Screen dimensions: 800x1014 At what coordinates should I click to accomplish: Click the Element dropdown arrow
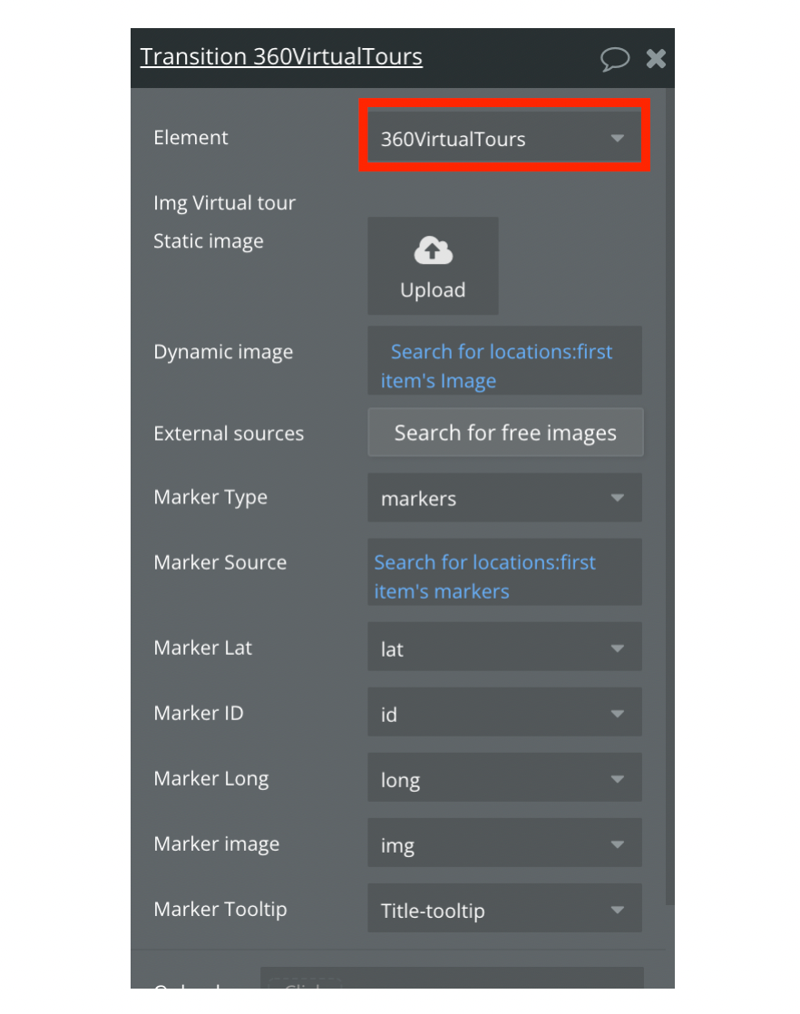tap(618, 139)
